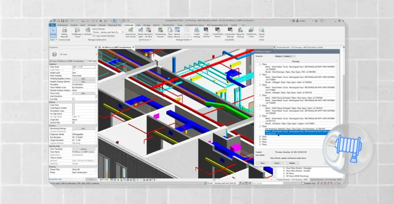Toggle the Sun Path checkbox
The height and width of the screenshot is (204, 394).
coord(73,99)
